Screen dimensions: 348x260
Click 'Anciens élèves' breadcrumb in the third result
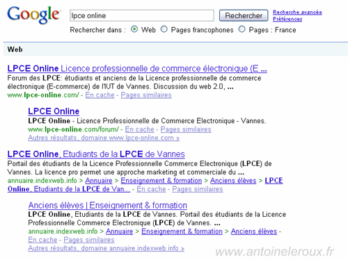(x=233, y=181)
